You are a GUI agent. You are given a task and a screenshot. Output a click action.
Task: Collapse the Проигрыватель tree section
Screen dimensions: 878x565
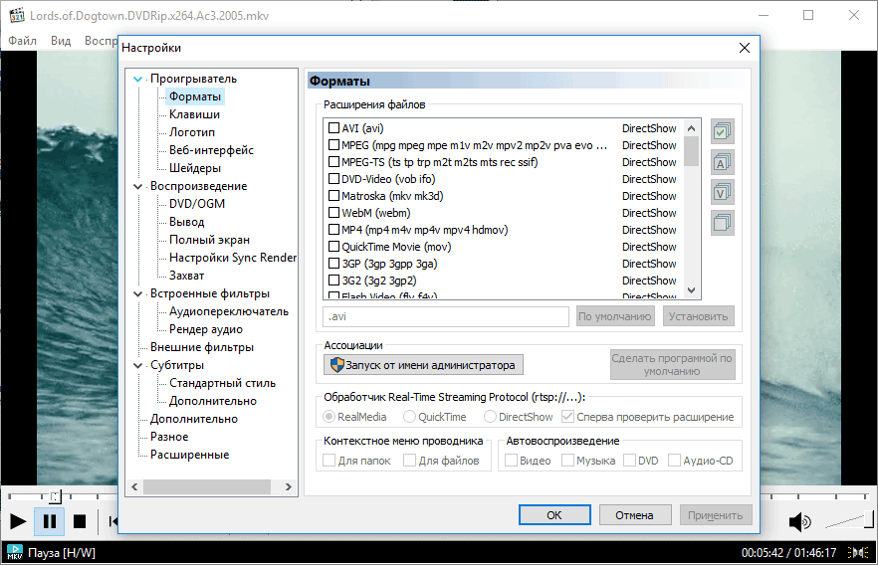point(137,79)
